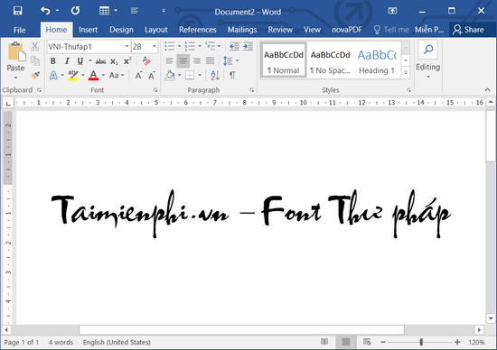
Task: Switch to the Design tab
Action: tap(121, 30)
